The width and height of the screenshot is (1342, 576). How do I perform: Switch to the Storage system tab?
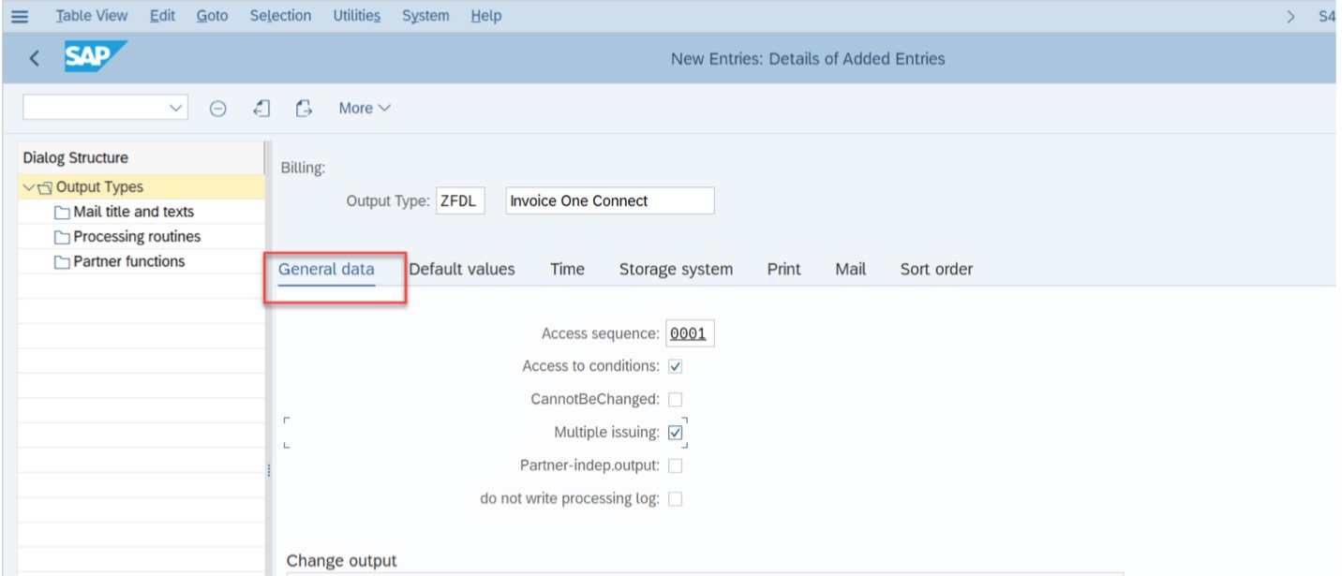click(x=676, y=270)
